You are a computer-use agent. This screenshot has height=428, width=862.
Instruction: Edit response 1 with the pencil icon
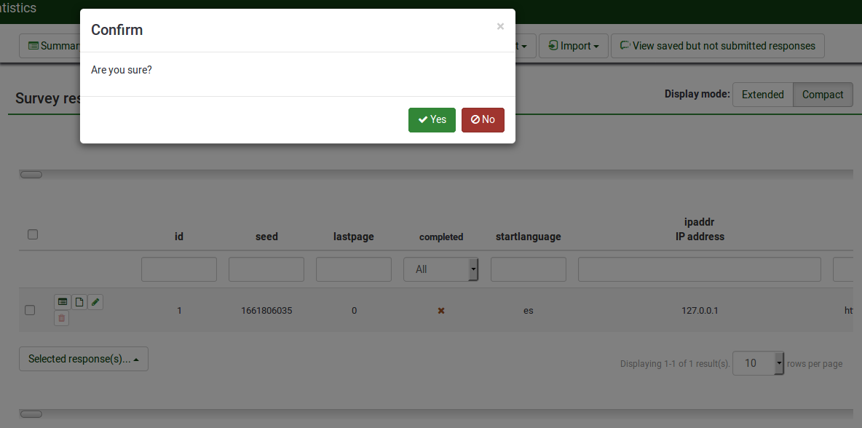[x=95, y=301]
